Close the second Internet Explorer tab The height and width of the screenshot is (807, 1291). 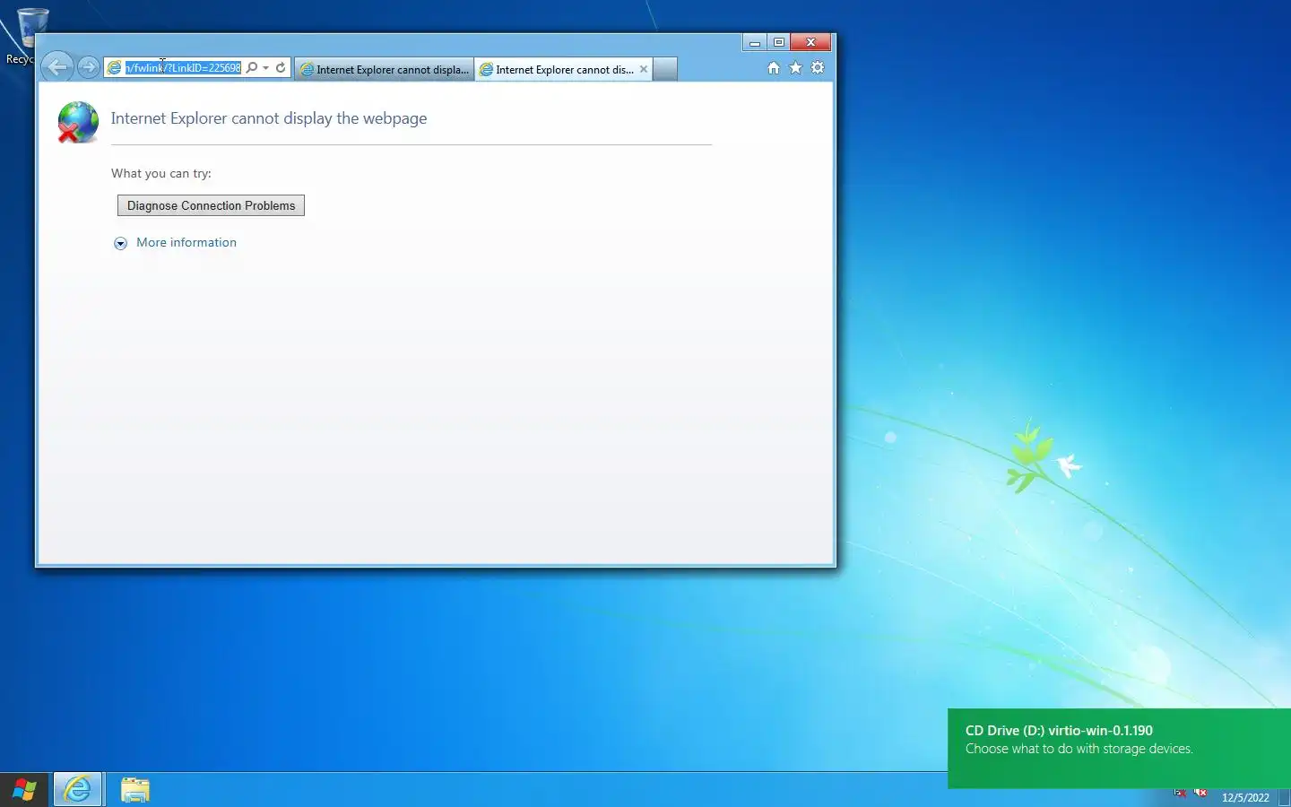coord(644,69)
